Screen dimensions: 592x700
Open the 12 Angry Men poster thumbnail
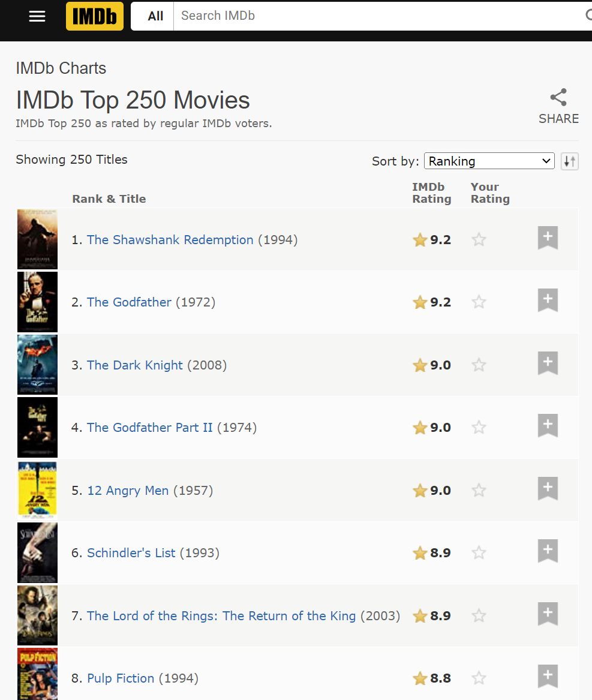pos(38,489)
